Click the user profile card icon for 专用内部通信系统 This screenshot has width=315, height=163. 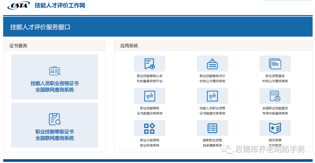pos(275,96)
